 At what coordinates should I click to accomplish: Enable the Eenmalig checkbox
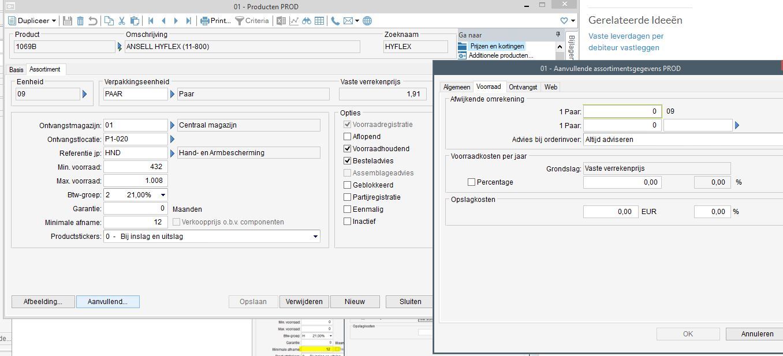tap(348, 209)
